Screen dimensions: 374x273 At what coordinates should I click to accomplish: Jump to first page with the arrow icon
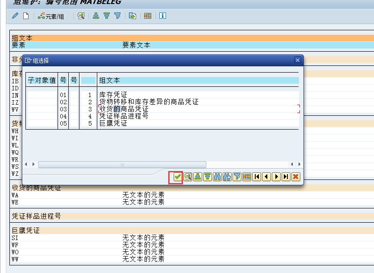[x=256, y=177]
